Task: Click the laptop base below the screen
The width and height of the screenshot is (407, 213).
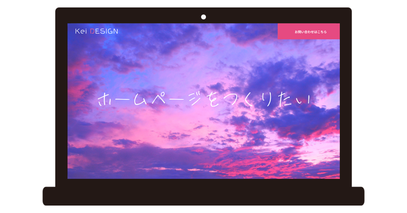Action: [203, 196]
